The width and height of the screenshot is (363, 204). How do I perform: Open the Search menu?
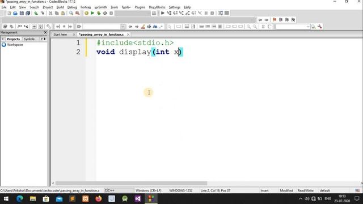[x=34, y=7]
